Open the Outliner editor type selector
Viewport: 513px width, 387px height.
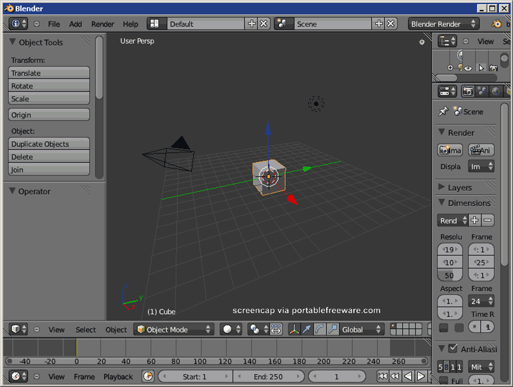pyautogui.click(x=447, y=41)
